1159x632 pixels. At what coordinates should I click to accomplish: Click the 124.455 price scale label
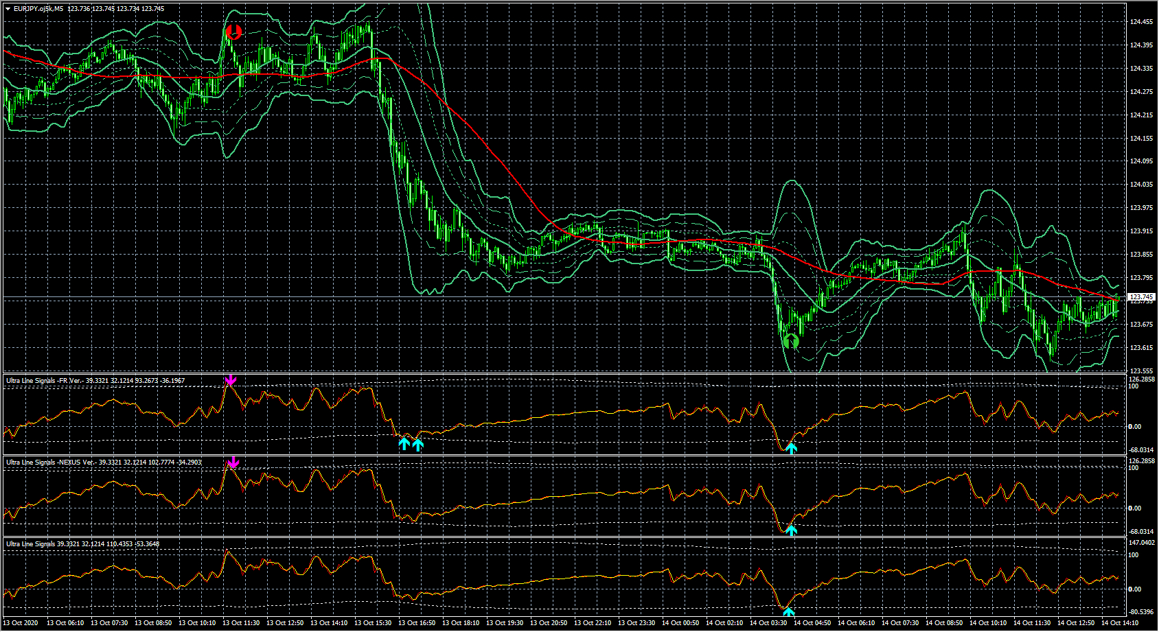pyautogui.click(x=1141, y=22)
